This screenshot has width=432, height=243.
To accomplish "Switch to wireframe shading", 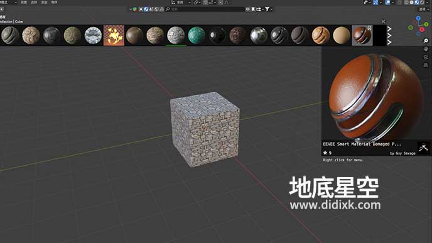I will pyautogui.click(x=406, y=3).
